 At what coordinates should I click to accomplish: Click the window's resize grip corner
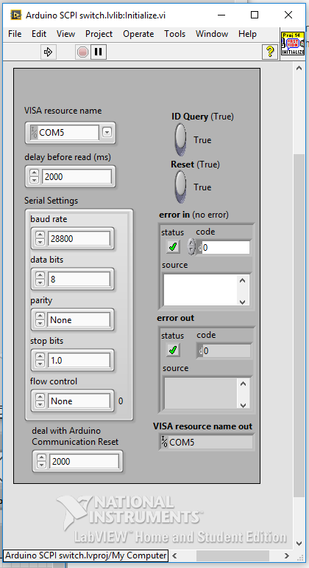300,556
